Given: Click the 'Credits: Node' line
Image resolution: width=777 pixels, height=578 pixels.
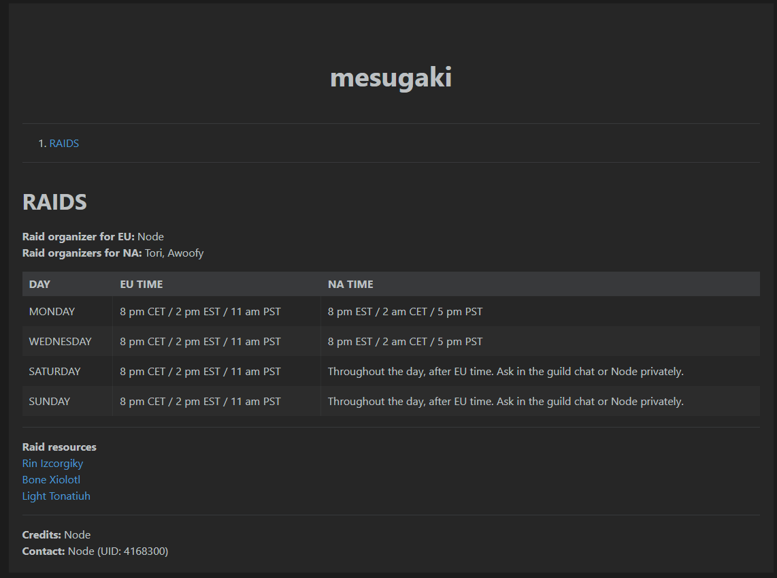Looking at the screenshot, I should click(56, 535).
